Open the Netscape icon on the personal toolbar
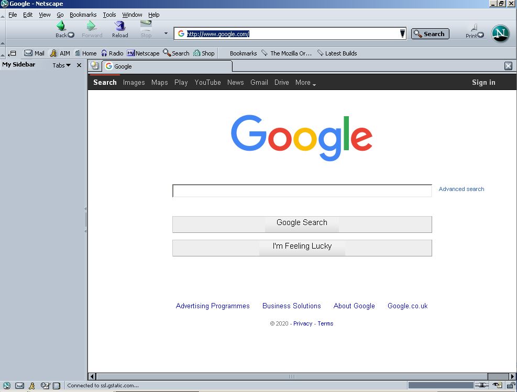The height and width of the screenshot is (392, 517). (x=142, y=53)
